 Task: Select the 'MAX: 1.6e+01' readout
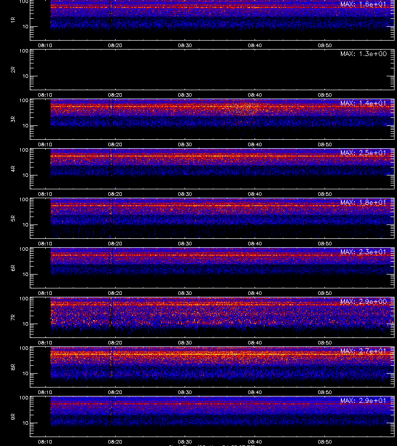[x=363, y=4]
